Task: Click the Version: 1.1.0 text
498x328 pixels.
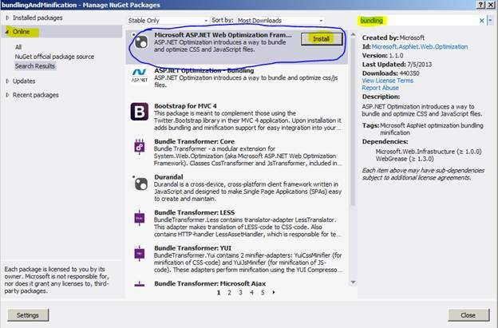Action: tap(383, 56)
